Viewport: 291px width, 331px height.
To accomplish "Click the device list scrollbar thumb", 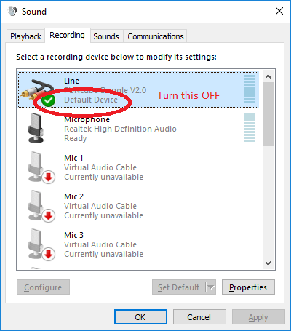I will coord(268,114).
